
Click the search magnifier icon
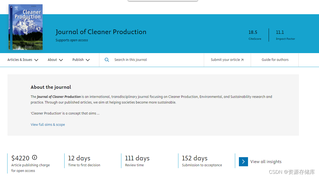pos(107,60)
